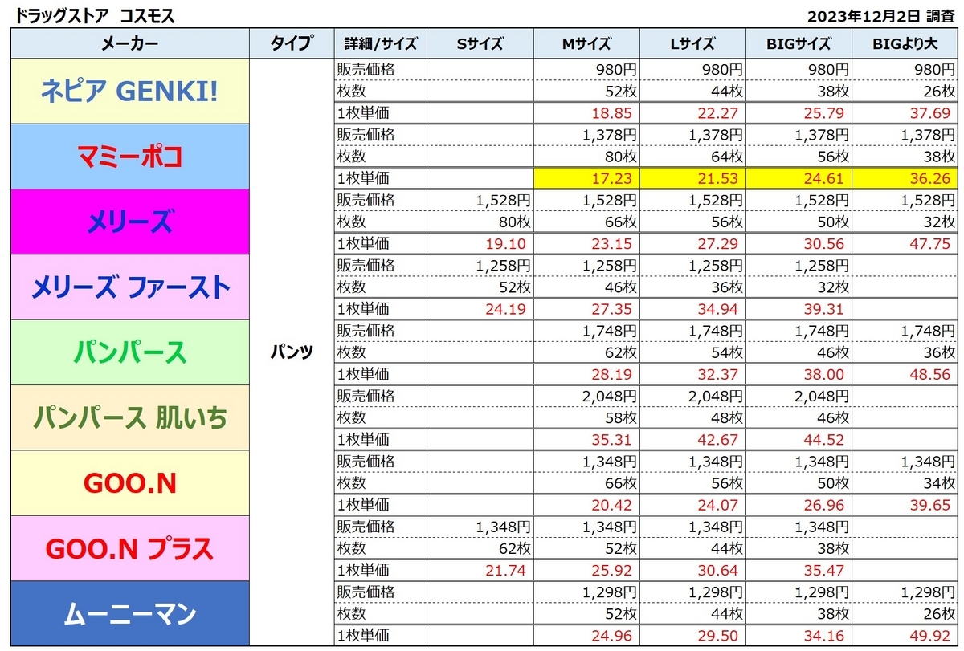Click パンパース 肌いち M size price 2,048円
The height and width of the screenshot is (651, 964).
coord(610,396)
